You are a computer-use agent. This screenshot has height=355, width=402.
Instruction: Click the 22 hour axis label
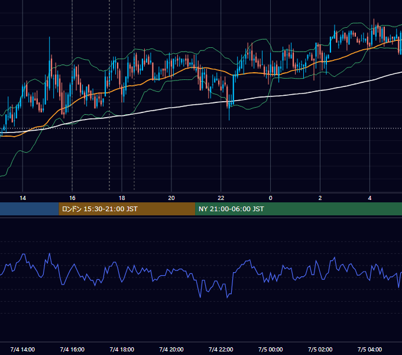coord(221,198)
